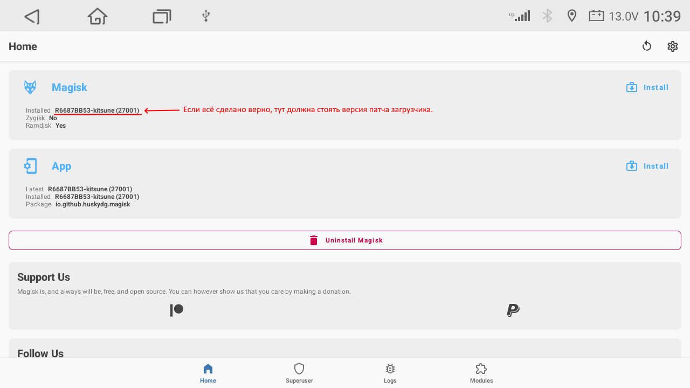Open the Patreon donation link

177,310
